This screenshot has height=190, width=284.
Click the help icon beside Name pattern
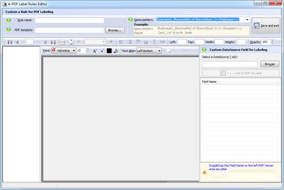click(131, 19)
